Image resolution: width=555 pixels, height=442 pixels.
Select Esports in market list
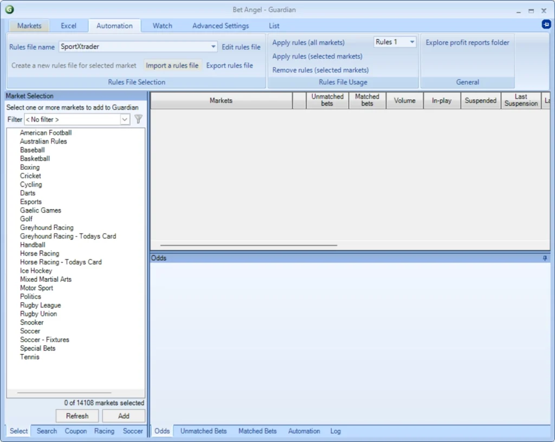31,202
